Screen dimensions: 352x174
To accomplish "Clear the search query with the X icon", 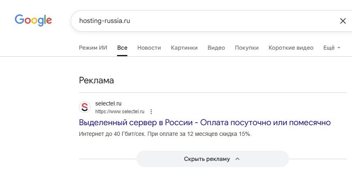I will click(343, 21).
